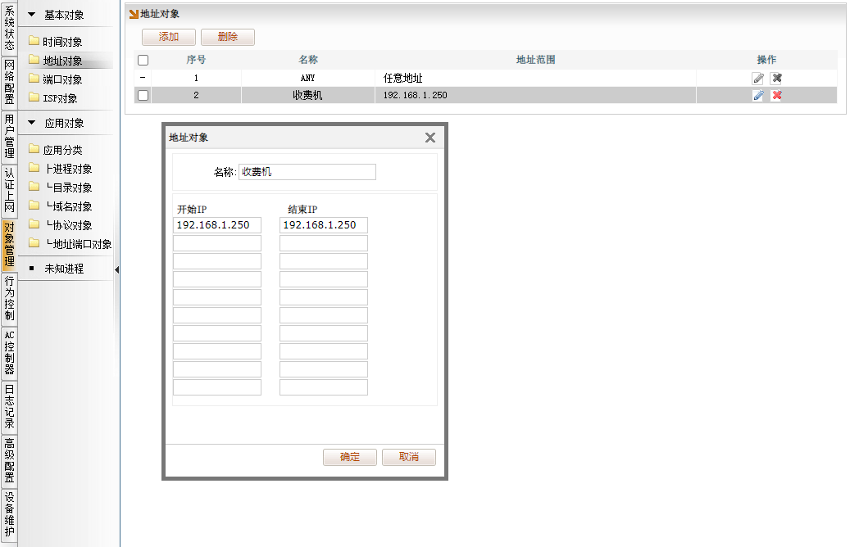
Task: Click the 名称 input field
Action: point(307,172)
